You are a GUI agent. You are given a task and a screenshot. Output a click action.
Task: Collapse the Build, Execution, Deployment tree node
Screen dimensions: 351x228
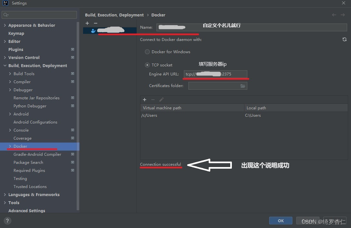pyautogui.click(x=5, y=65)
